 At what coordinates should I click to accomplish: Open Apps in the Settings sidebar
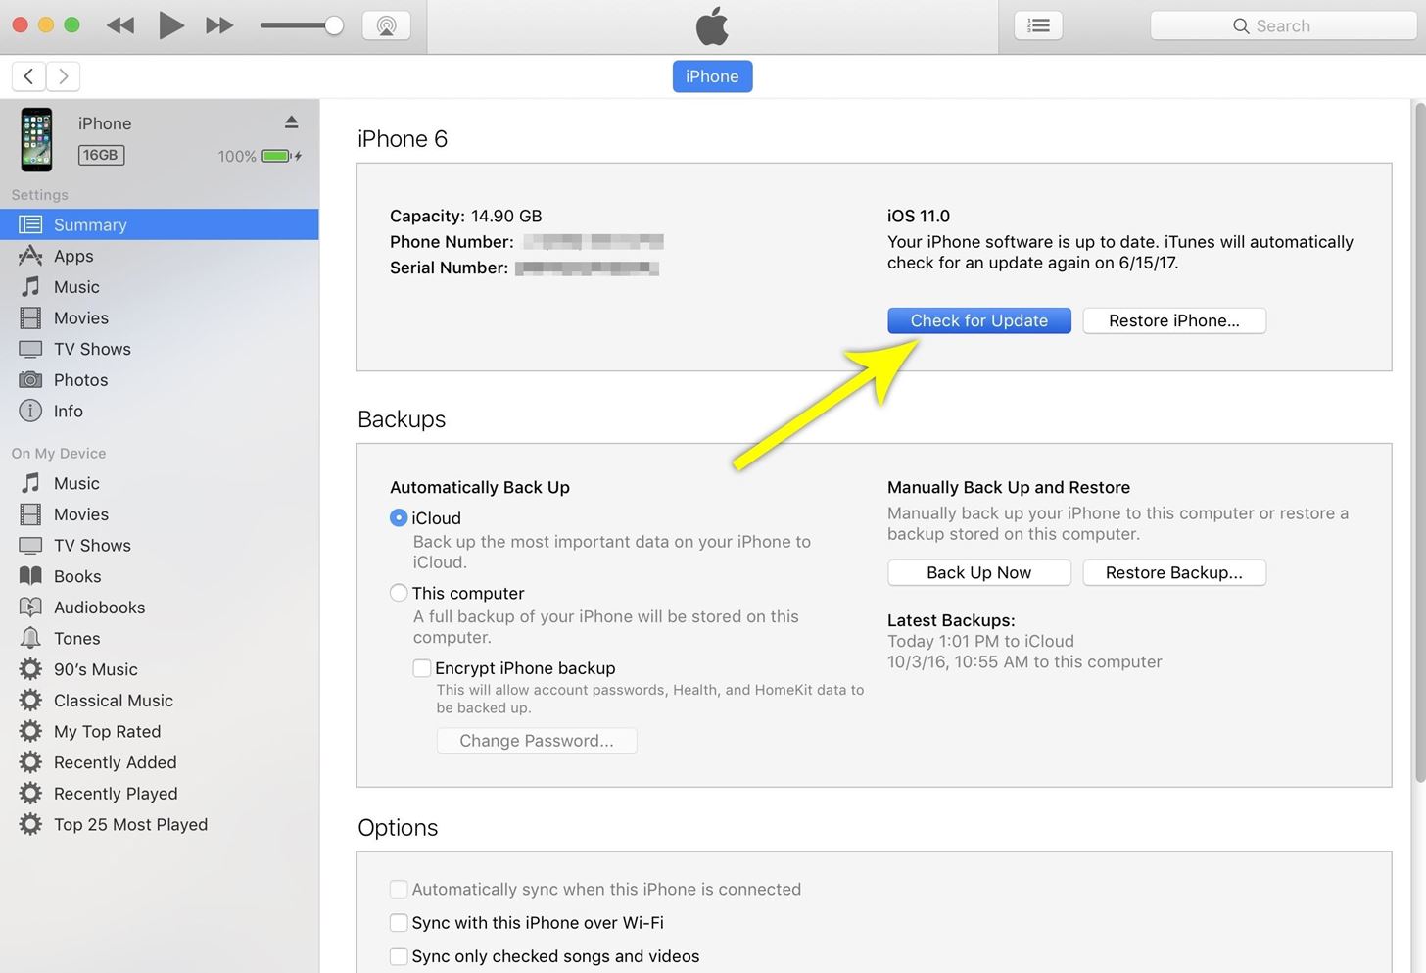pyautogui.click(x=160, y=256)
